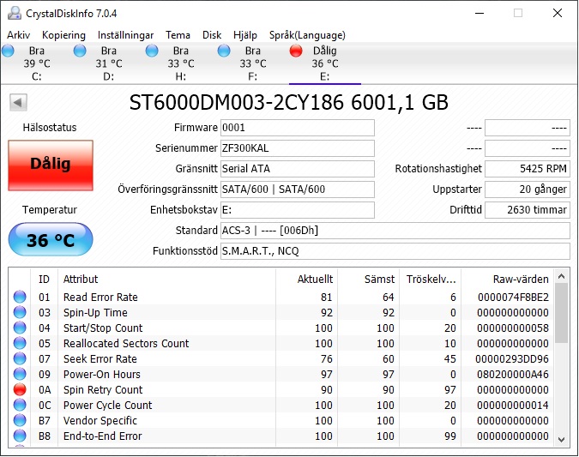Open the Språk(Language) menu
This screenshot has height=457, width=579.
[x=307, y=35]
